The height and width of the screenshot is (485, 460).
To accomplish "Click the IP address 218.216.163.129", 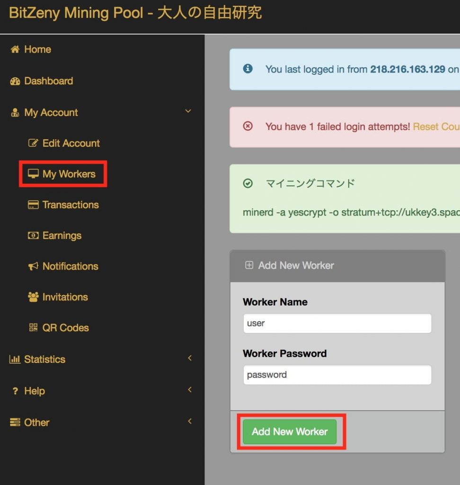I will tap(408, 69).
